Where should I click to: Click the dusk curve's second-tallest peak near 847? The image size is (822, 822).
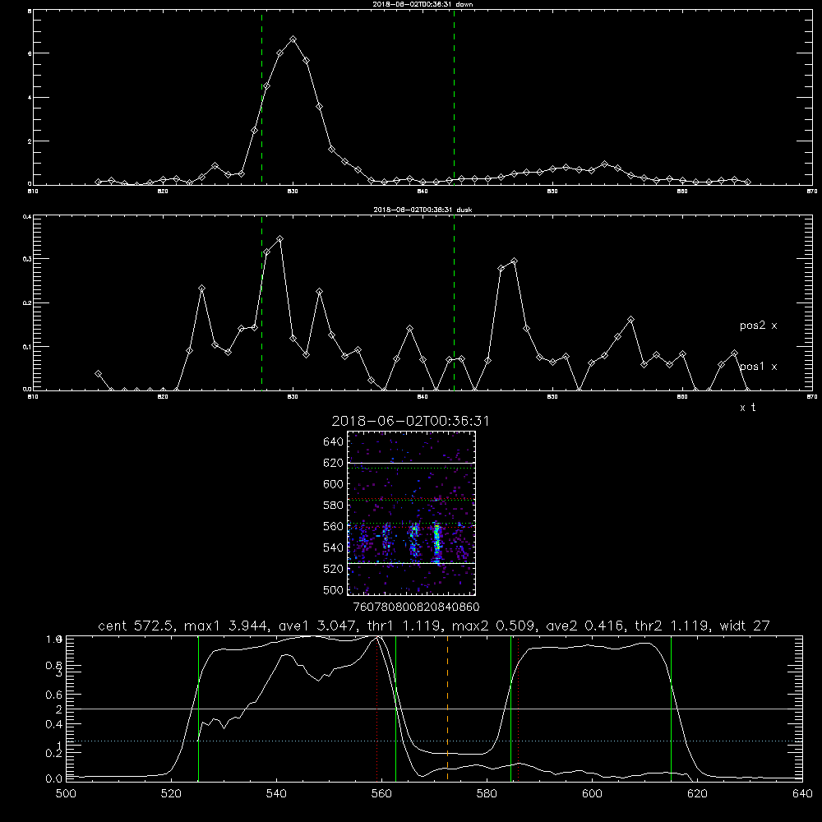pos(514,261)
